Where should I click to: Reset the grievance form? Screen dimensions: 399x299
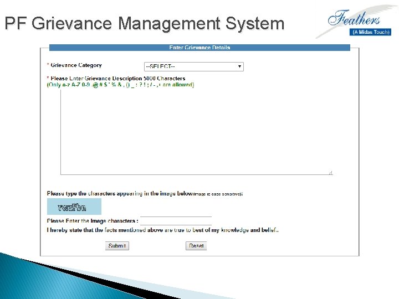point(196,246)
